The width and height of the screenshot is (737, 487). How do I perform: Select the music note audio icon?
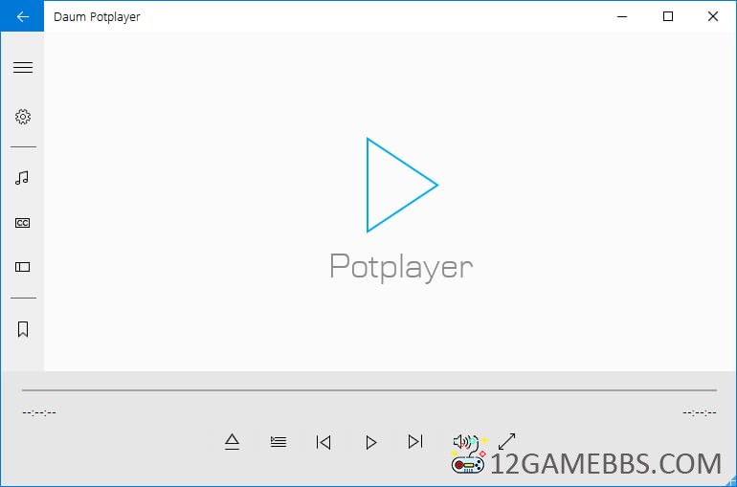[x=22, y=178]
